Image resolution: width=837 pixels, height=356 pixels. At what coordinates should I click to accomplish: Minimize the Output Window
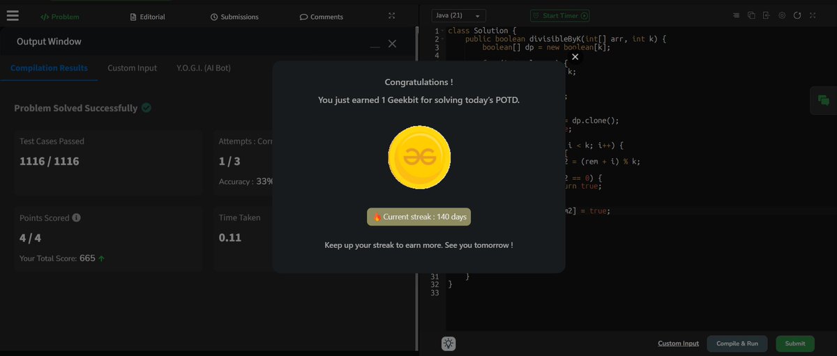(375, 45)
